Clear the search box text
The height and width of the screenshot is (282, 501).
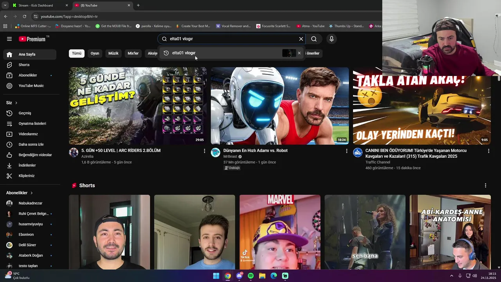(x=301, y=39)
